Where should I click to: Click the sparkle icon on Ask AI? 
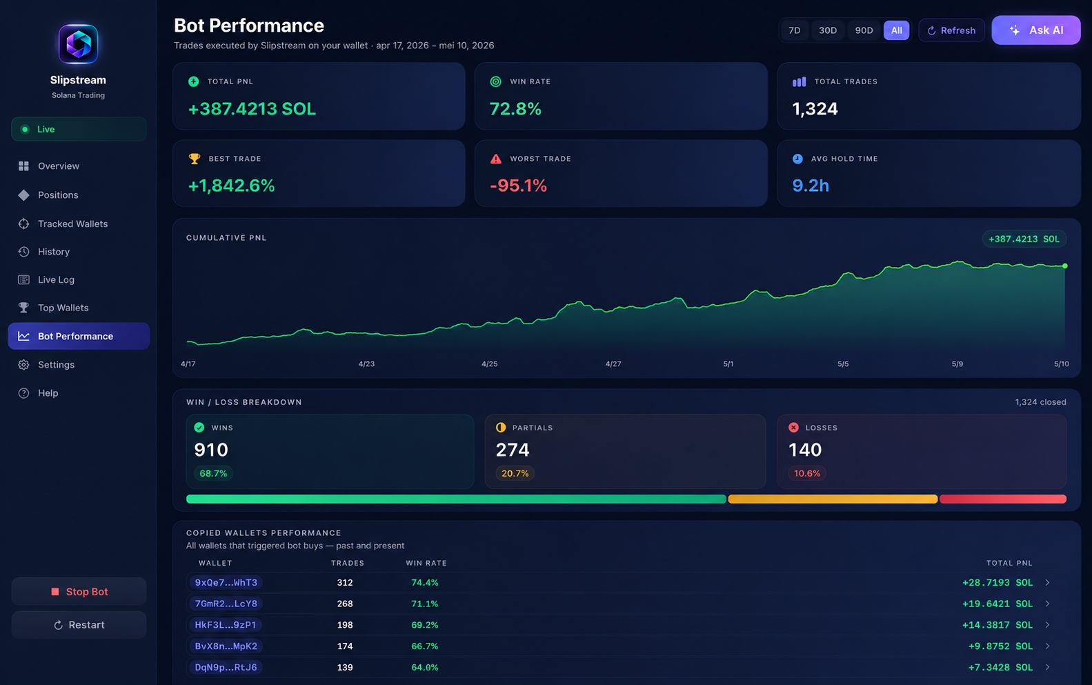1014,30
